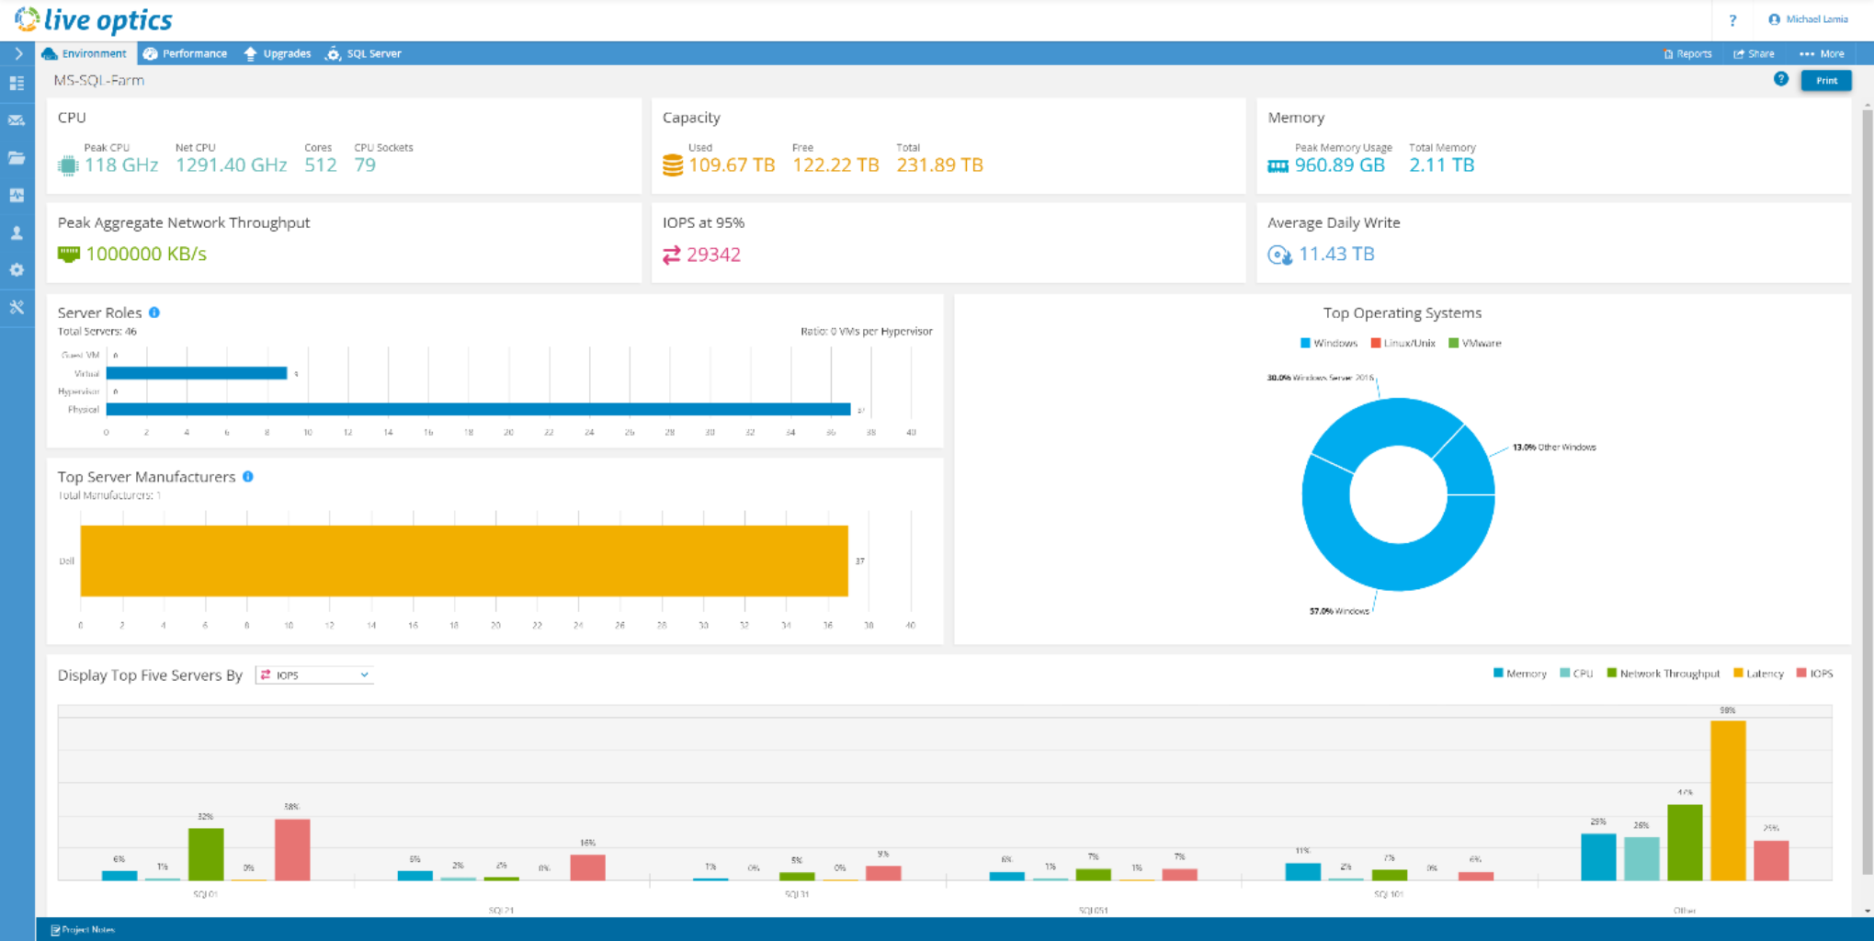
Task: Open the user profile icon in the sidebar
Action: 17,233
